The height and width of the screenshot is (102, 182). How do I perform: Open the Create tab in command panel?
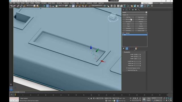(123, 10)
